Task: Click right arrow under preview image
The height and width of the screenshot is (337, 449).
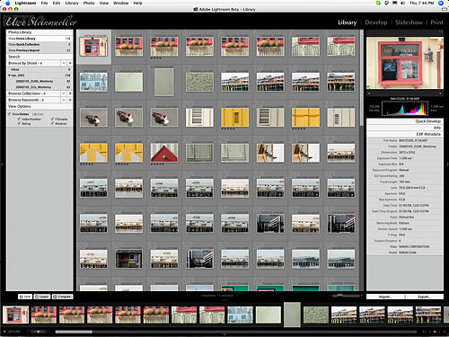Action: (x=441, y=93)
